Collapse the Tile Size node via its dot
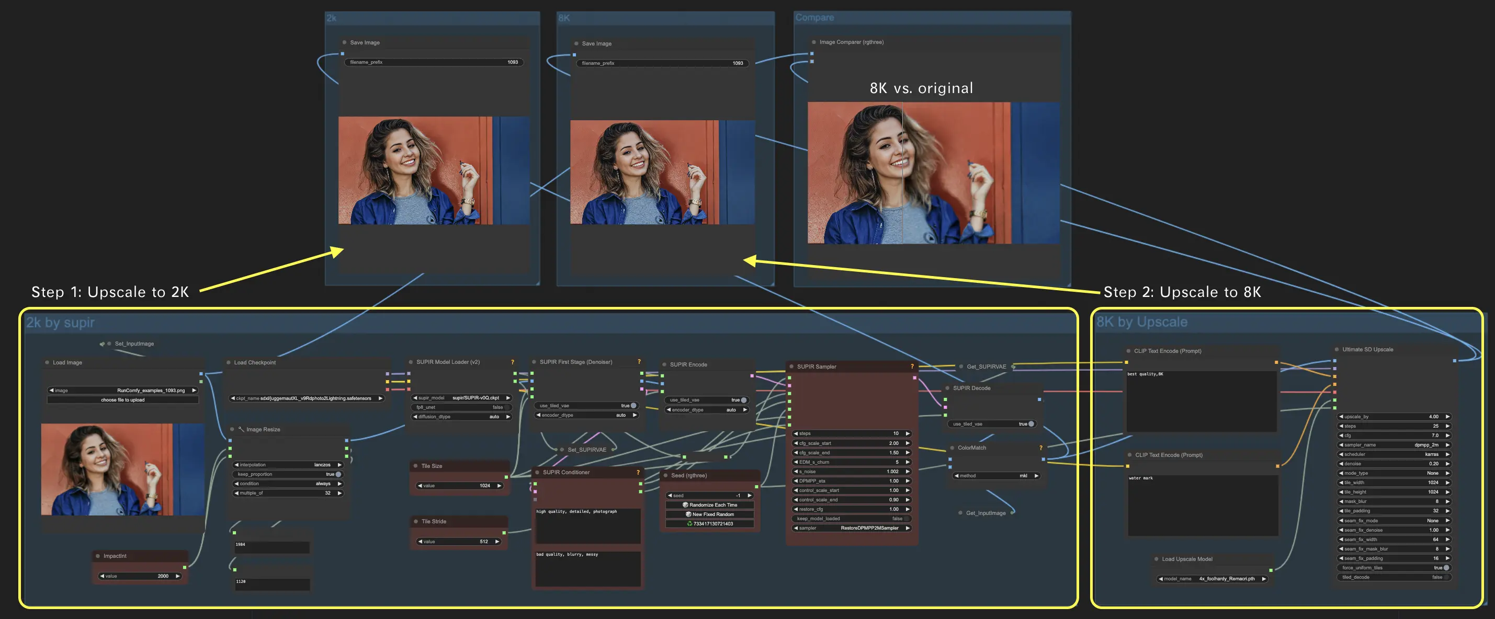1495x619 pixels. click(x=415, y=466)
